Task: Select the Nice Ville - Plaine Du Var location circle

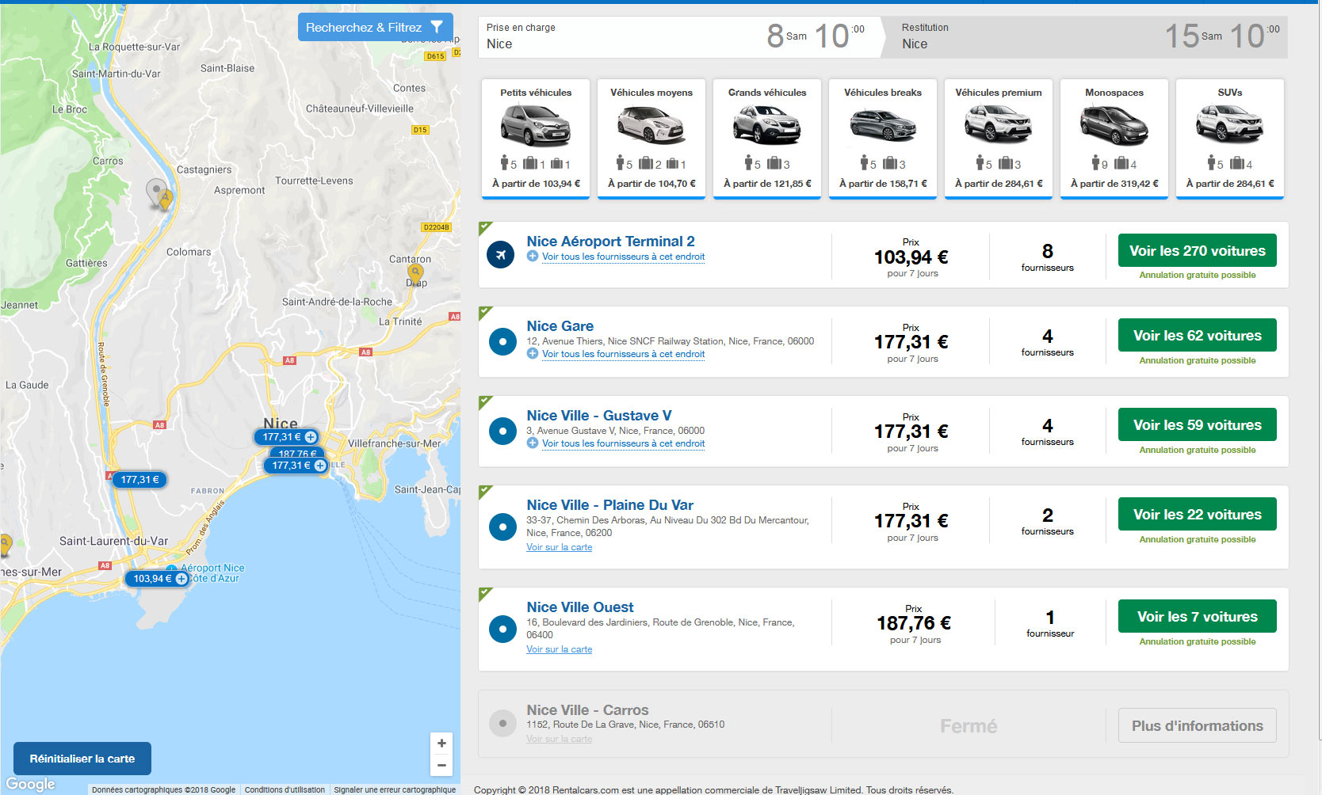Action: coord(502,527)
